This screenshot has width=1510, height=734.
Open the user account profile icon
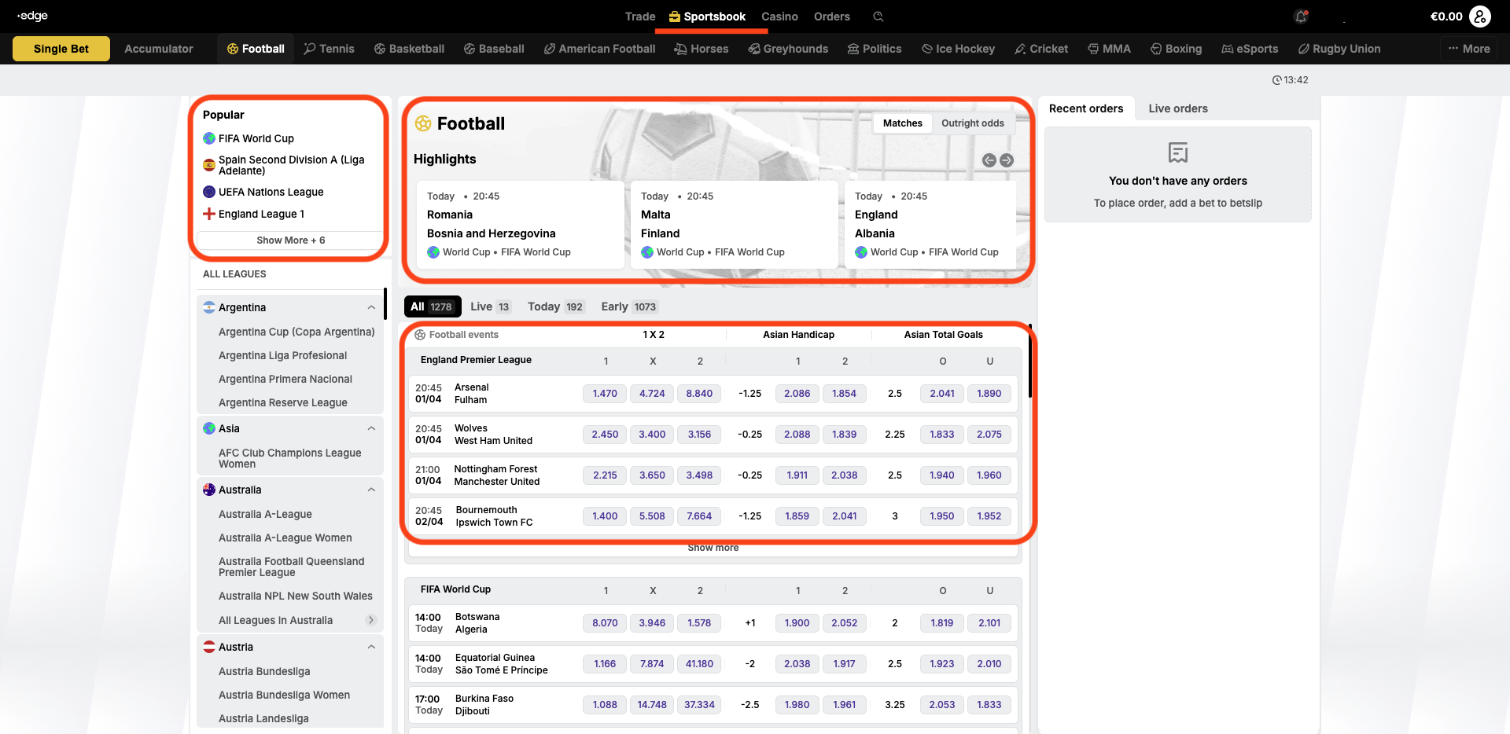(x=1479, y=17)
